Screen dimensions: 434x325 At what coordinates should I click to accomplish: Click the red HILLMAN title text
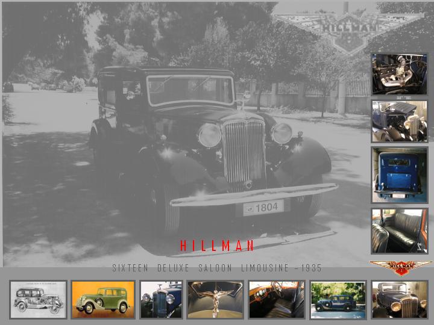click(217, 246)
